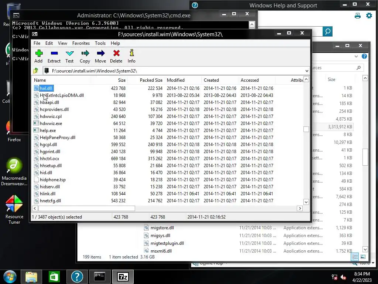Click the search magnifier button in Help window
This screenshot has height=284, width=378.
point(328,31)
